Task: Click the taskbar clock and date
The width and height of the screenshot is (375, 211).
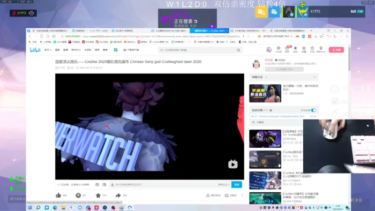Action: (x=337, y=207)
